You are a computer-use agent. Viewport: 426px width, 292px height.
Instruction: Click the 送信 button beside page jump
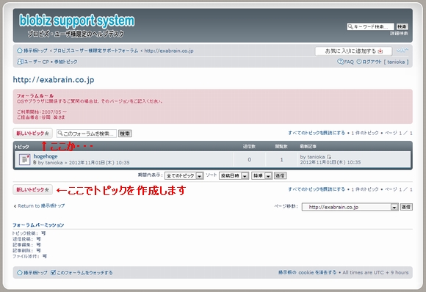[406, 207]
